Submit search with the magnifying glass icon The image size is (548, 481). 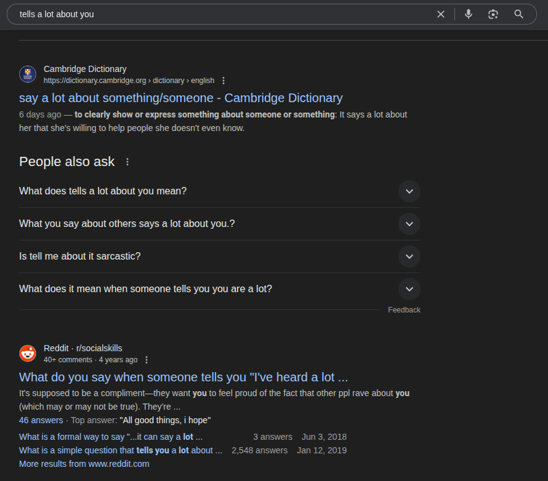(x=519, y=14)
